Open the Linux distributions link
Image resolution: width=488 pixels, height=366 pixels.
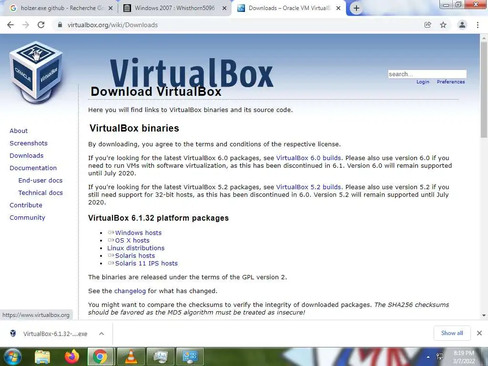(x=136, y=248)
